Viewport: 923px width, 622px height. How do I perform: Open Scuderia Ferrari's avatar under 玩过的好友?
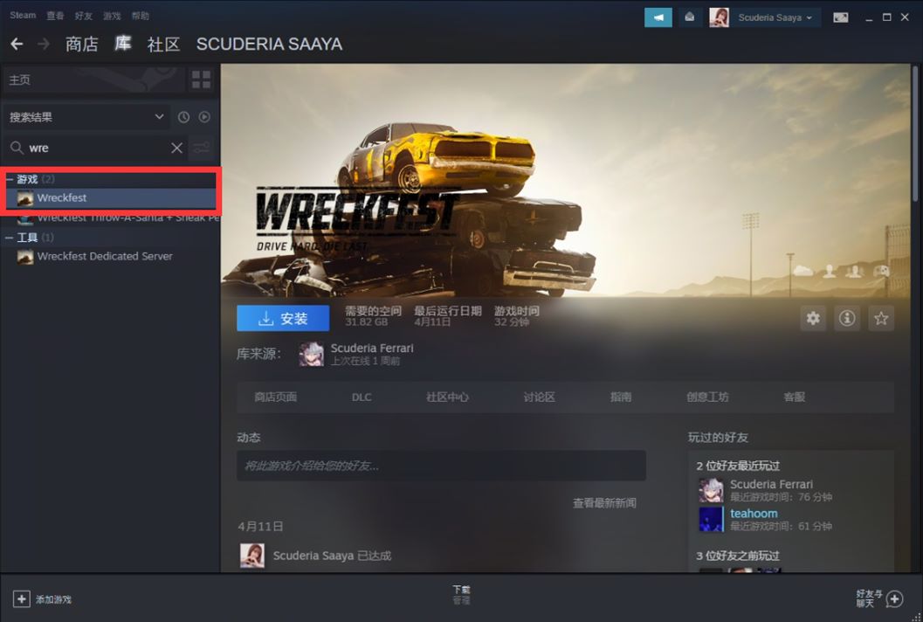[x=711, y=490]
